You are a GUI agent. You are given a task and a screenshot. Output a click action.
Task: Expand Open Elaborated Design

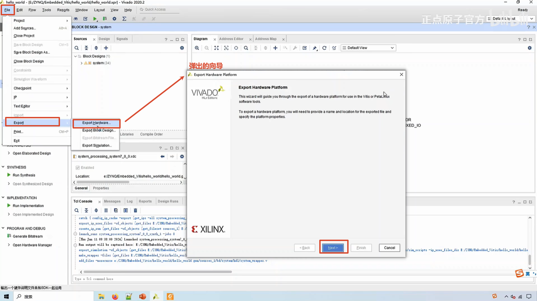coord(9,153)
